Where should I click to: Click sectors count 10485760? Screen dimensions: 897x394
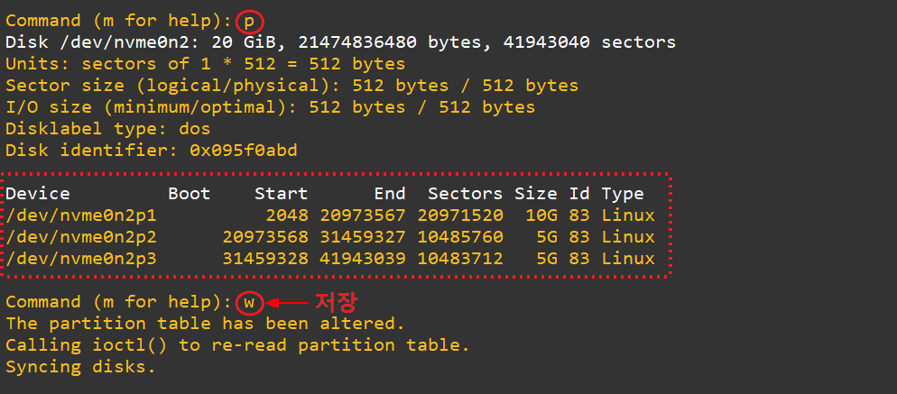460,237
